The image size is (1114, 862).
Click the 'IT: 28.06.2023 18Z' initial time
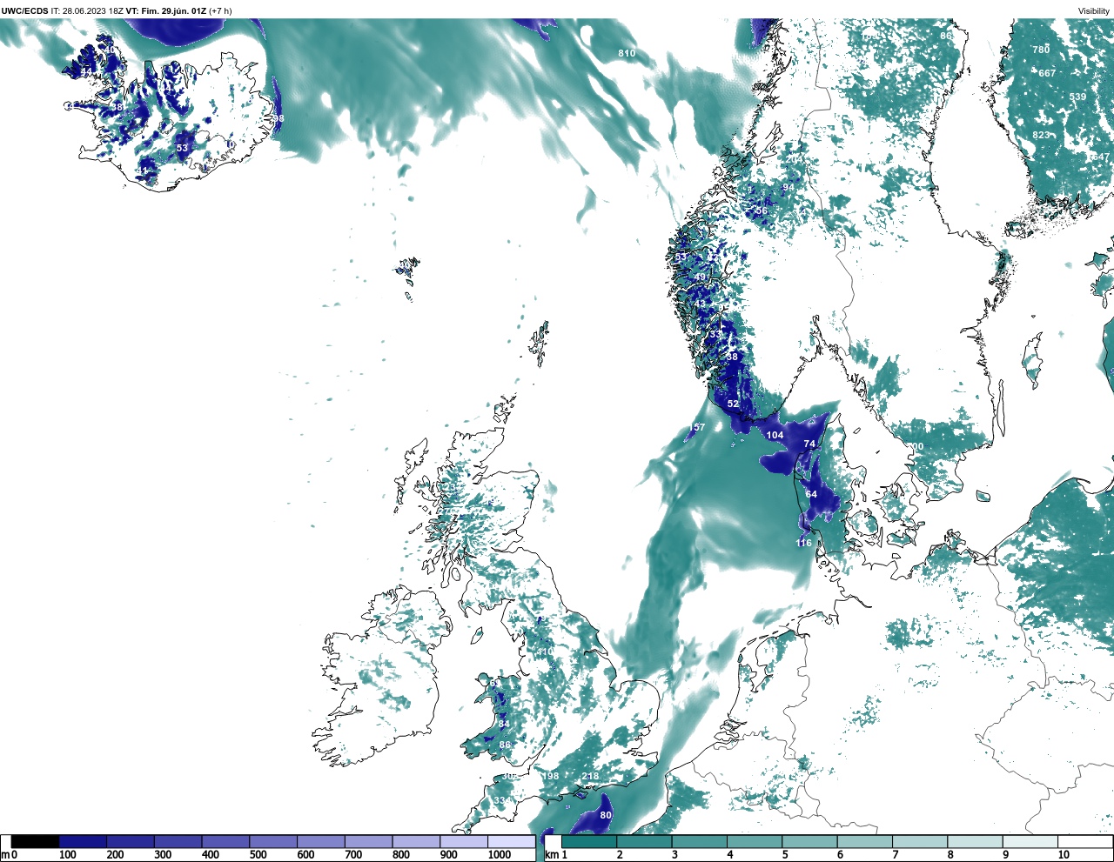[87, 11]
